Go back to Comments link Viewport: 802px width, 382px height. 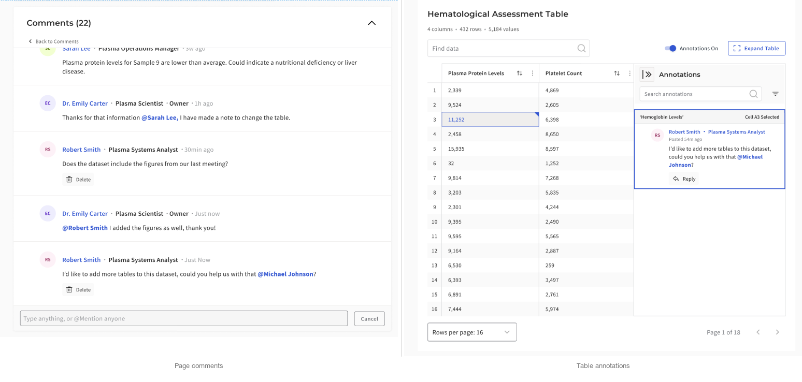pyautogui.click(x=54, y=41)
